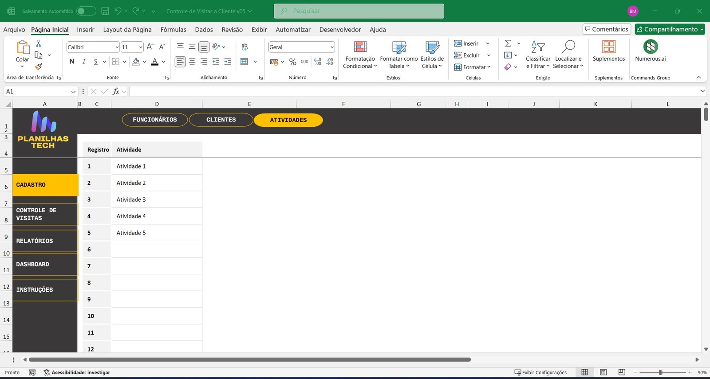Image resolution: width=710 pixels, height=379 pixels.
Task: Click the zoom slider handle
Action: (x=661, y=372)
